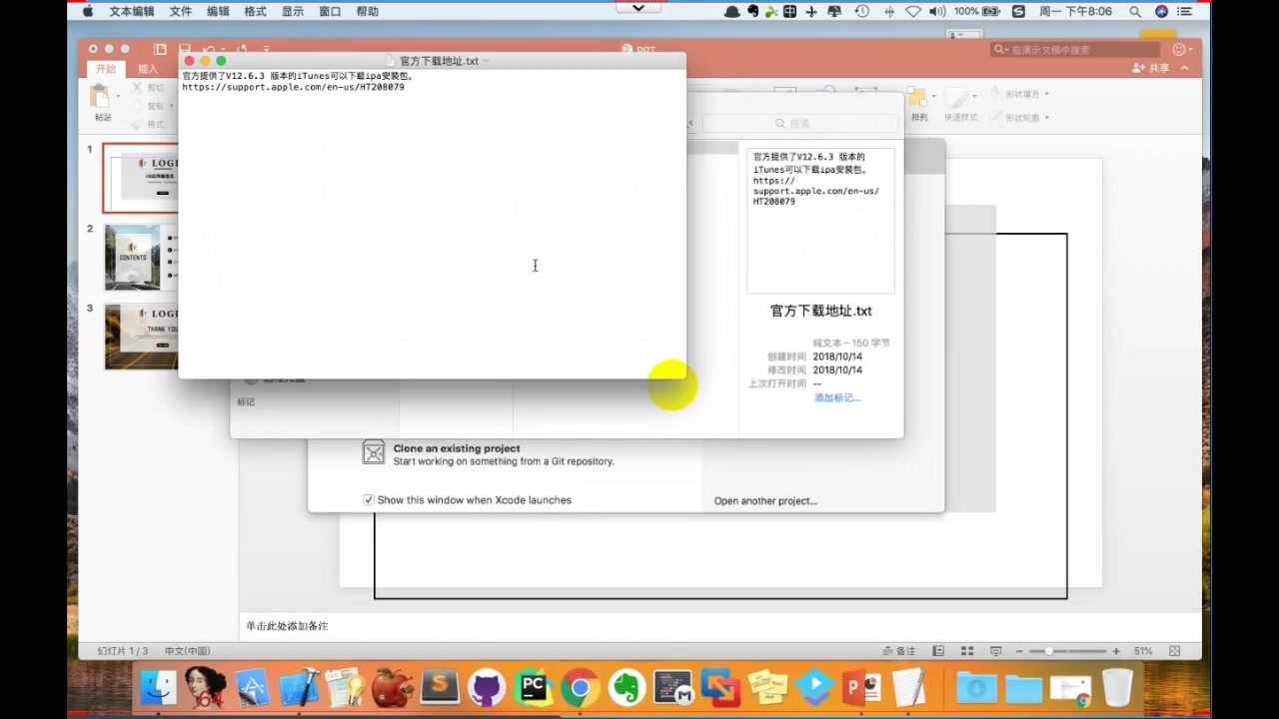
Task: Click the Spotlight search icon
Action: pyautogui.click(x=1135, y=11)
